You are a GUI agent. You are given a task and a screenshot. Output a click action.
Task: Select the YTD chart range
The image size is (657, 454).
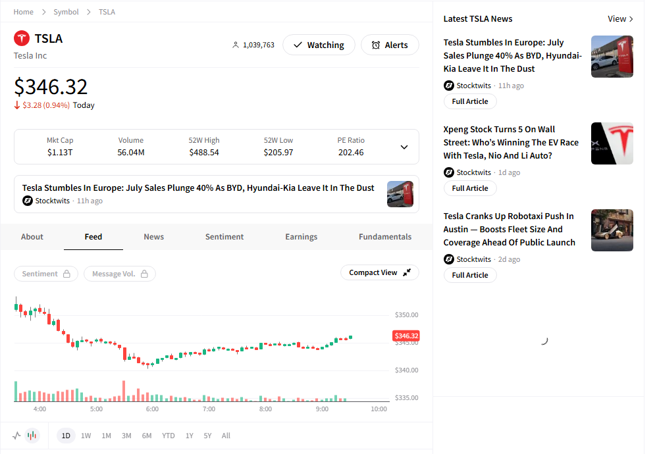(169, 436)
